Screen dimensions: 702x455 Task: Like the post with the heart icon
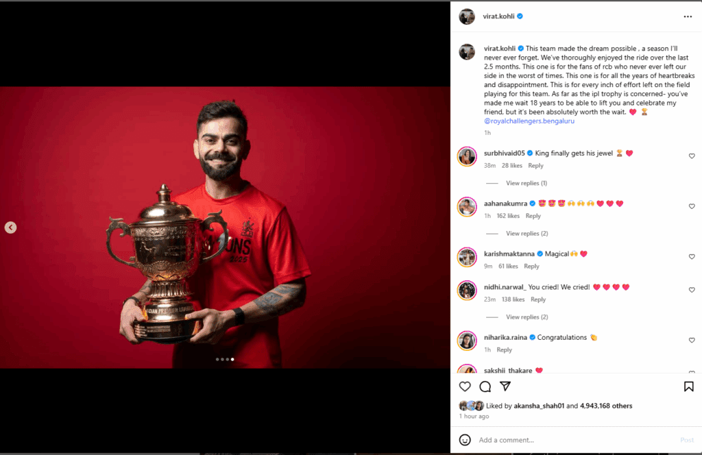(465, 386)
